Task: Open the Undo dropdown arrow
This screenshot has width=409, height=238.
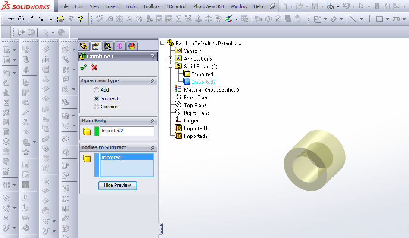Action: (x=353, y=6)
